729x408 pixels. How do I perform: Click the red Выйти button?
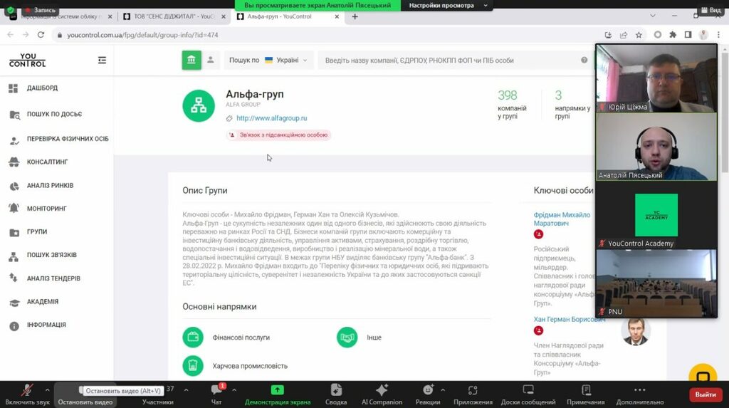click(x=705, y=394)
